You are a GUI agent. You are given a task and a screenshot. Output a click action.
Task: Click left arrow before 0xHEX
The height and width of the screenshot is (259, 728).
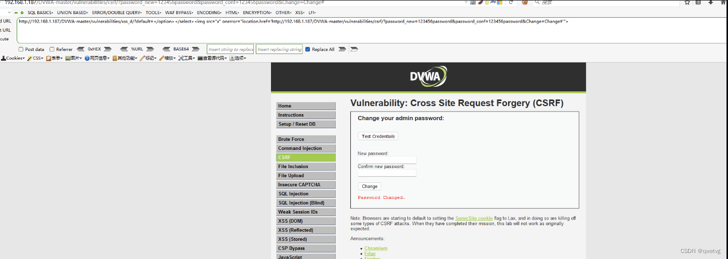pyautogui.click(x=80, y=49)
